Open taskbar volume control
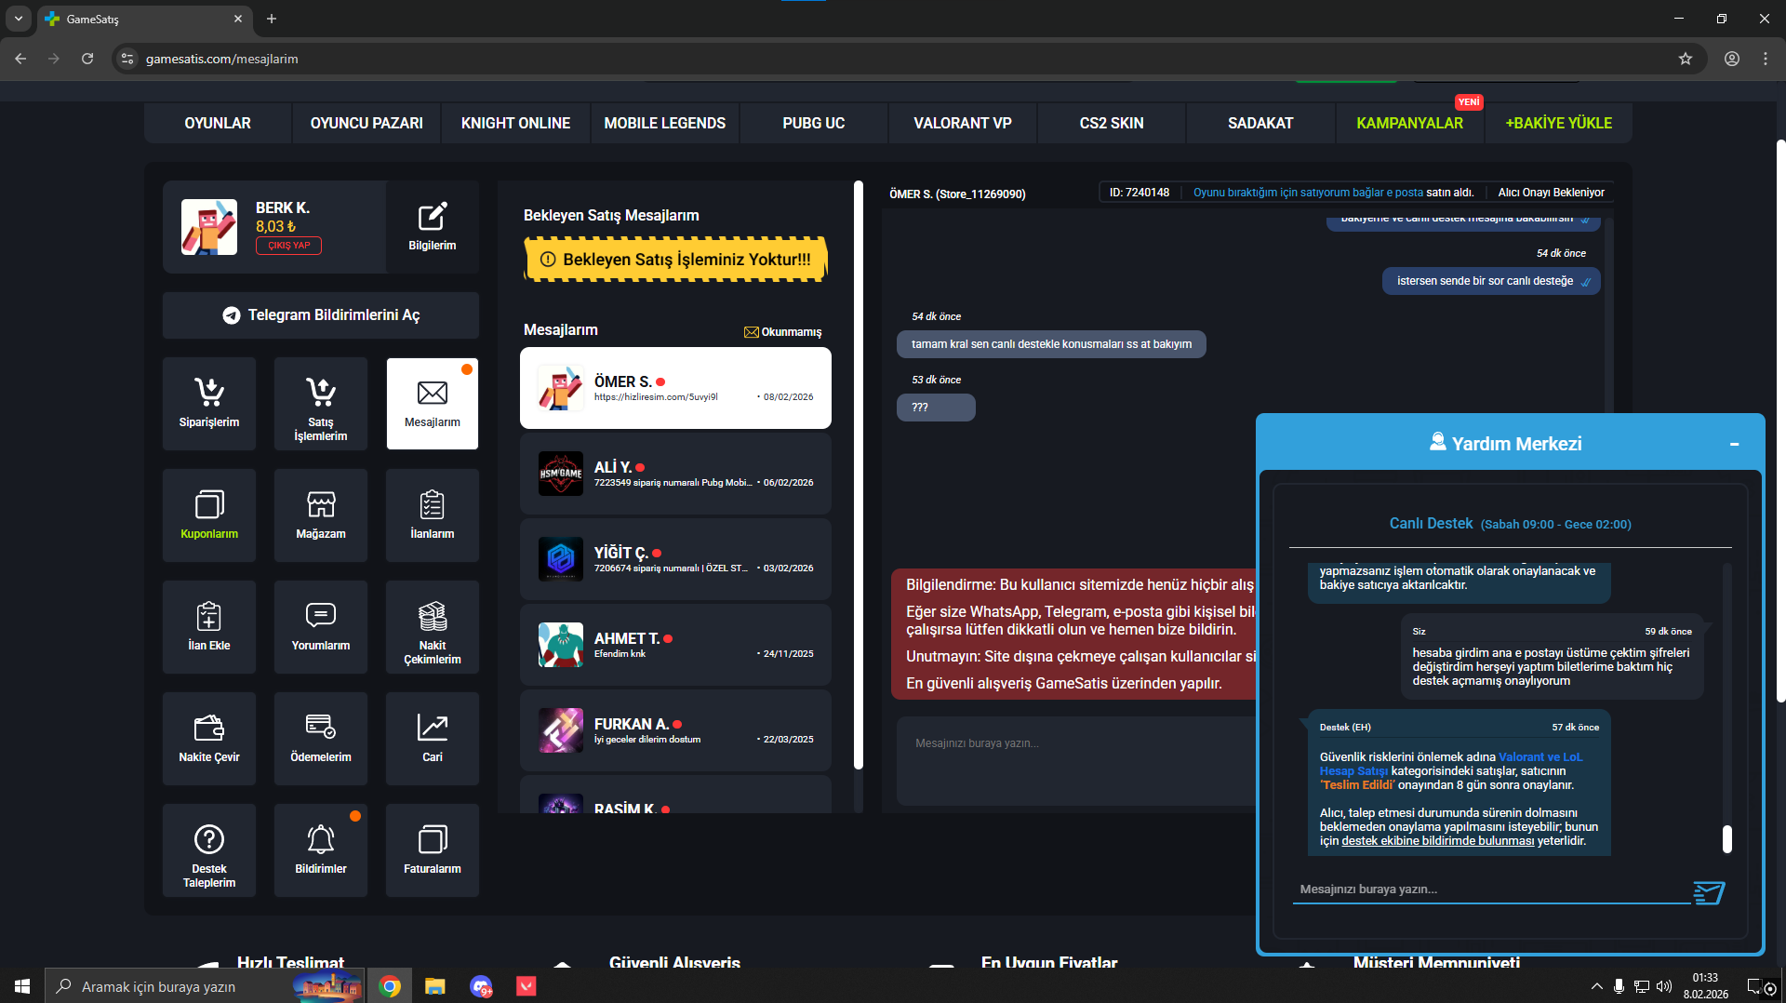Viewport: 1786px width, 1003px height. point(1664,986)
